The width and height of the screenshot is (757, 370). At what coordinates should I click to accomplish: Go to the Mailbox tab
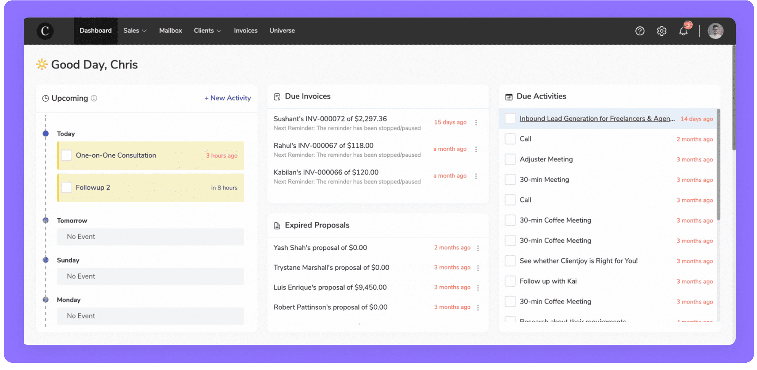click(170, 31)
